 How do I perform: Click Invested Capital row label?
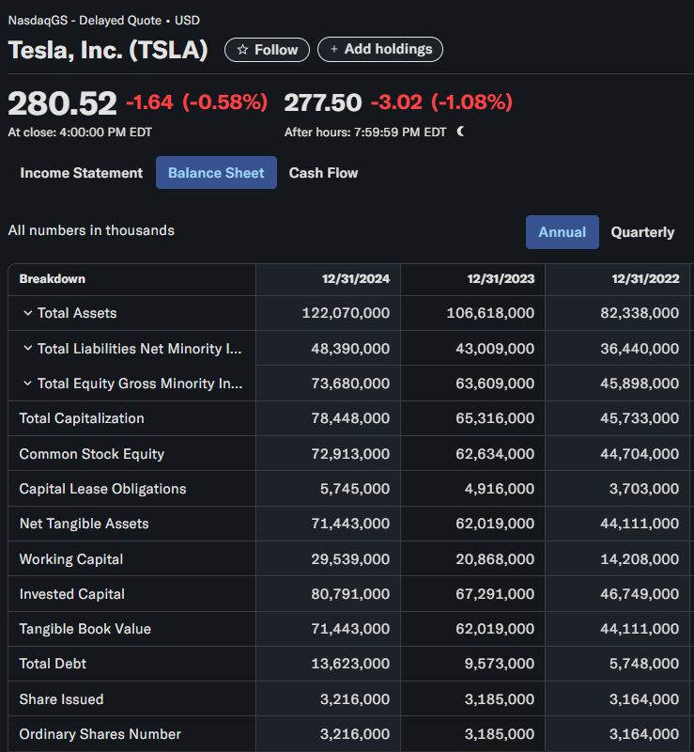coord(72,594)
